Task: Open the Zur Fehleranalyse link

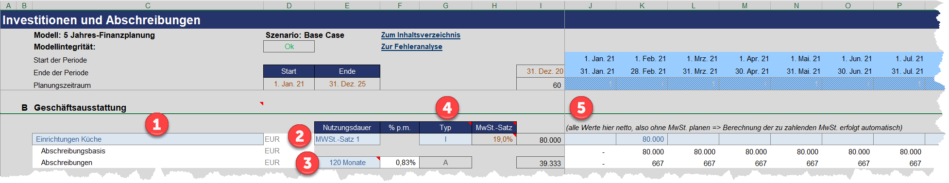Action: coord(411,47)
